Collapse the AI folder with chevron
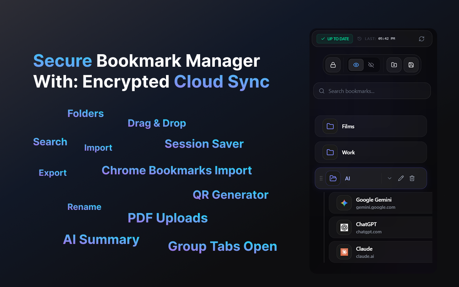 (x=389, y=178)
